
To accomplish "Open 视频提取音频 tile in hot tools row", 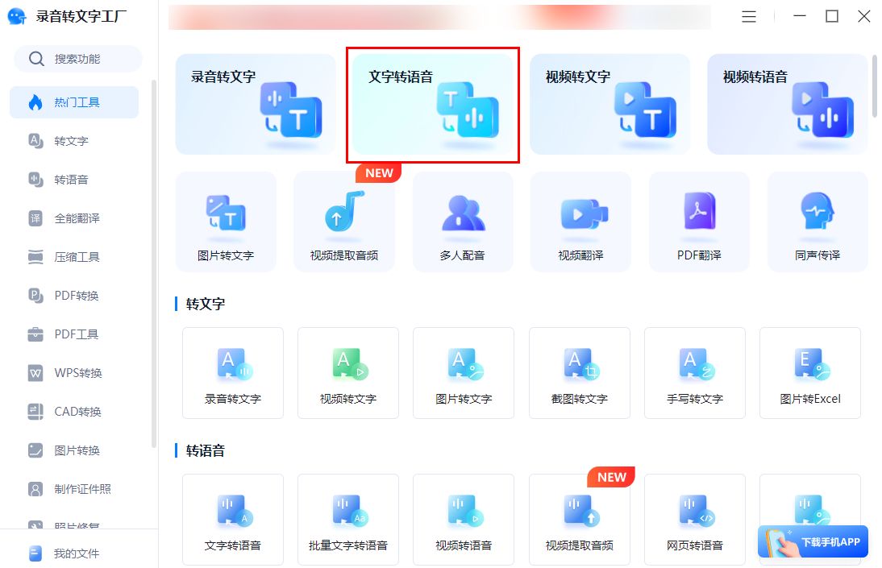I will point(344,222).
